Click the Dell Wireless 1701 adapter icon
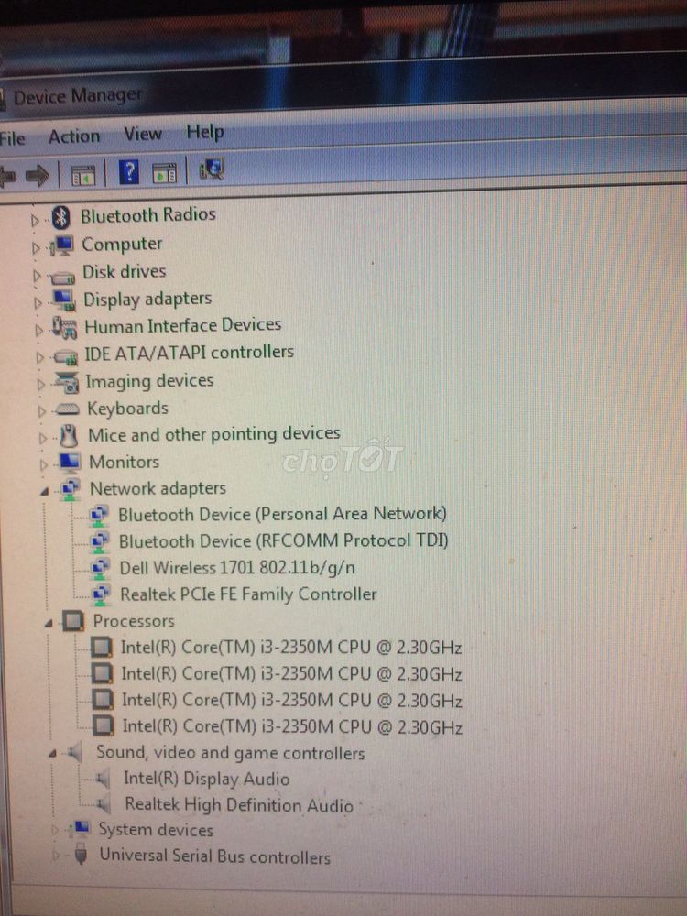This screenshot has width=687, height=916. point(99,569)
